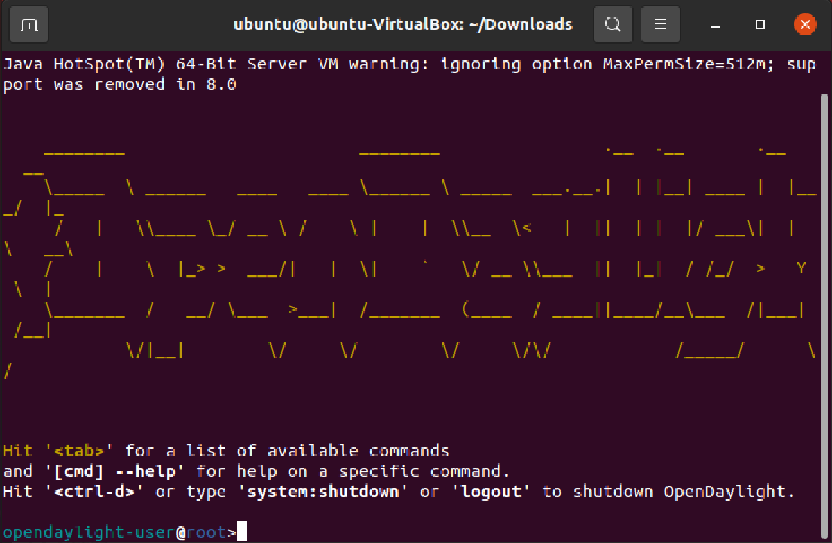Minimize the terminal window
Viewport: 832px width, 543px height.
[715, 24]
